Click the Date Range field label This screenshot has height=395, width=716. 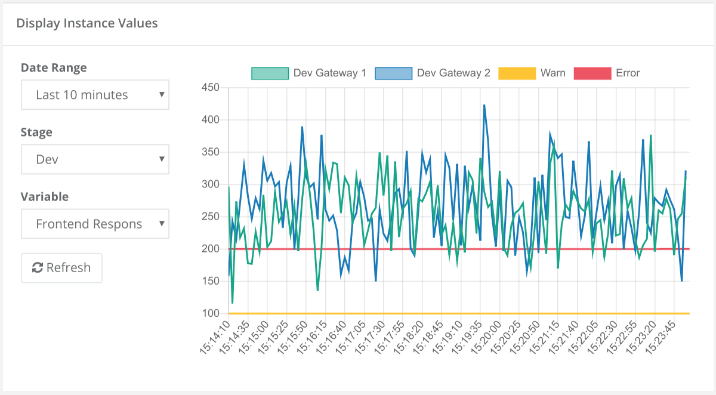pos(54,67)
